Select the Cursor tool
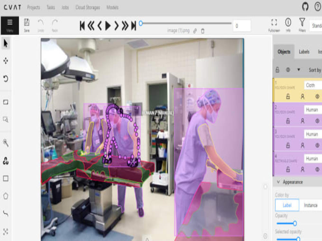The image size is (322, 241). [x=6, y=43]
